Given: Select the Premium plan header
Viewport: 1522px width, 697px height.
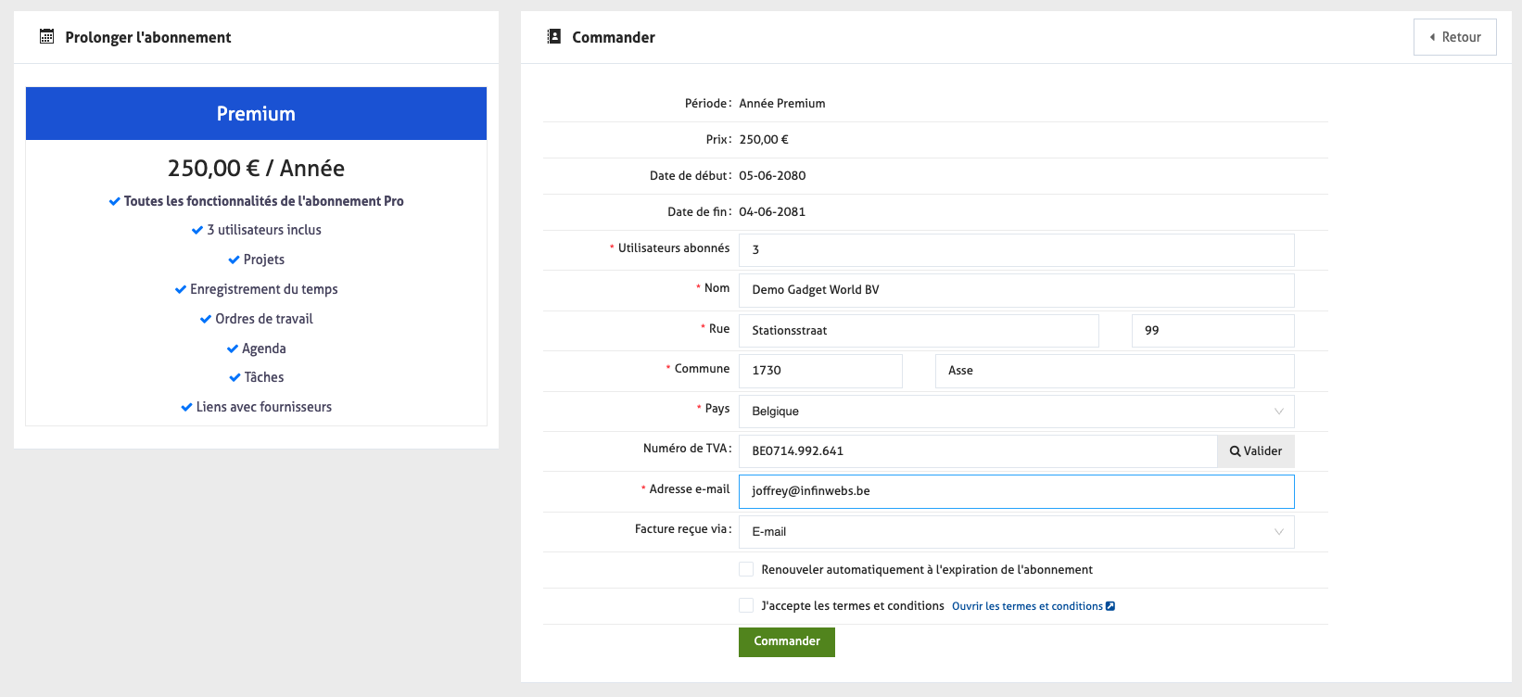Looking at the screenshot, I should 256,114.
